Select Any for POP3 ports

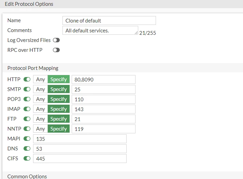(x=41, y=99)
